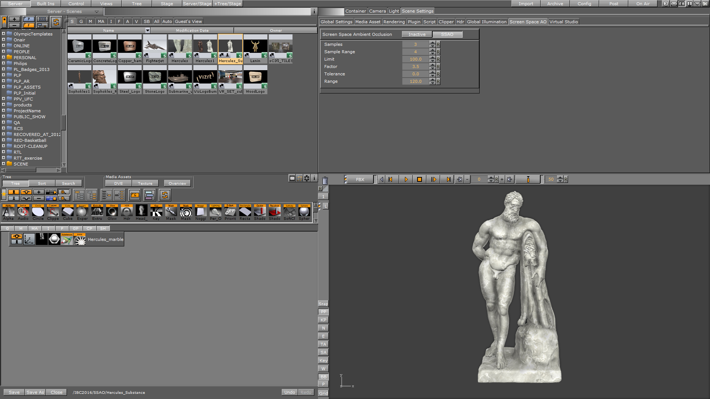Viewport: 710px width, 399px height.
Task: Expand the products folder
Action: point(4,105)
